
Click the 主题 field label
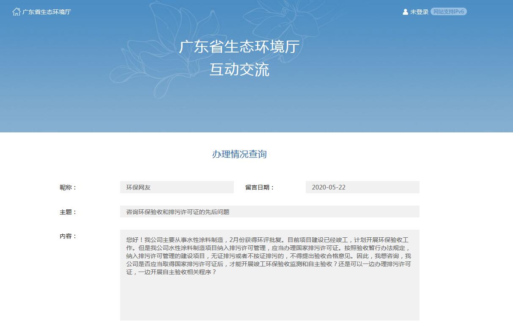click(68, 212)
